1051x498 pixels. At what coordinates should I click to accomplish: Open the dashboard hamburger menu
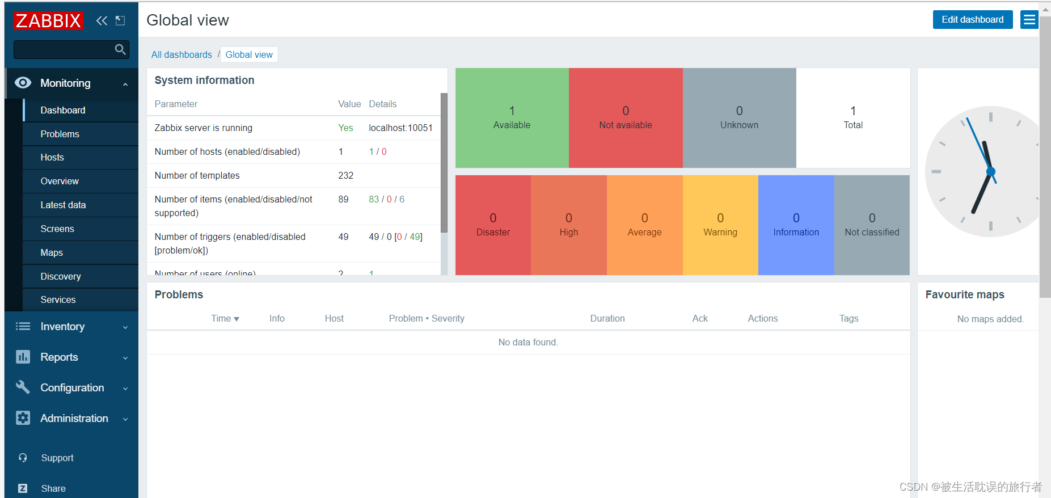tap(1029, 20)
